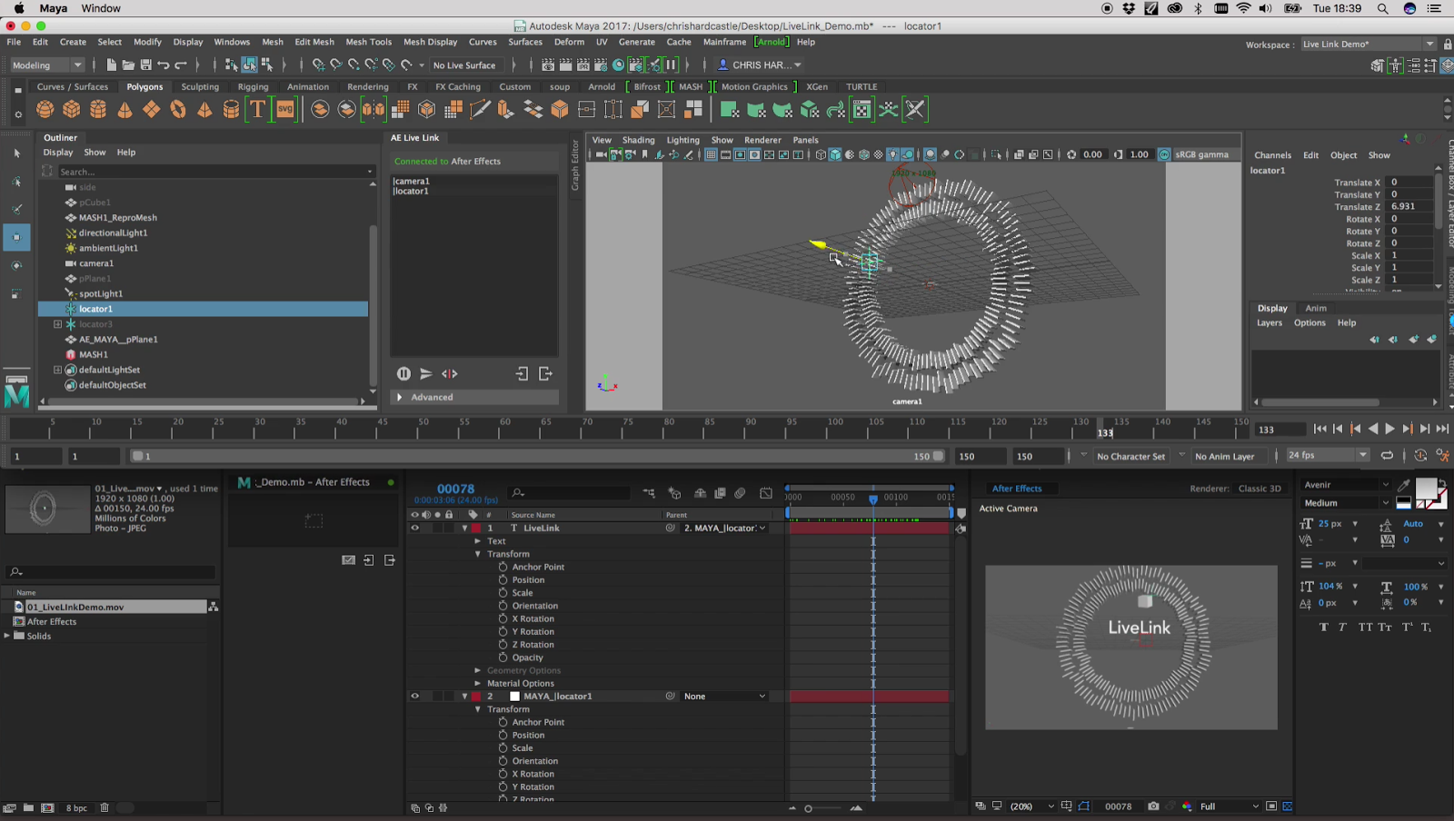Click the Translate Z value field

click(1410, 206)
